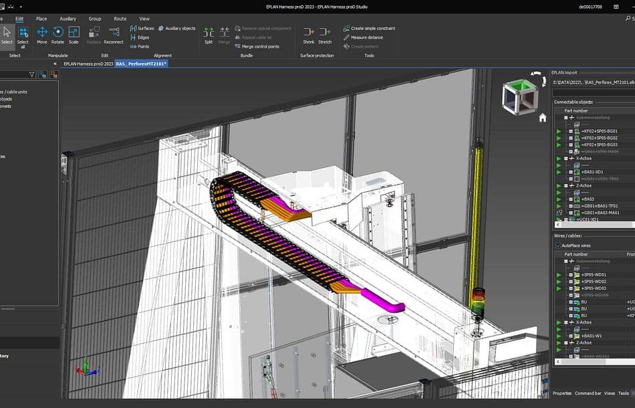
Task: Choose the Move tool
Action: [42, 35]
